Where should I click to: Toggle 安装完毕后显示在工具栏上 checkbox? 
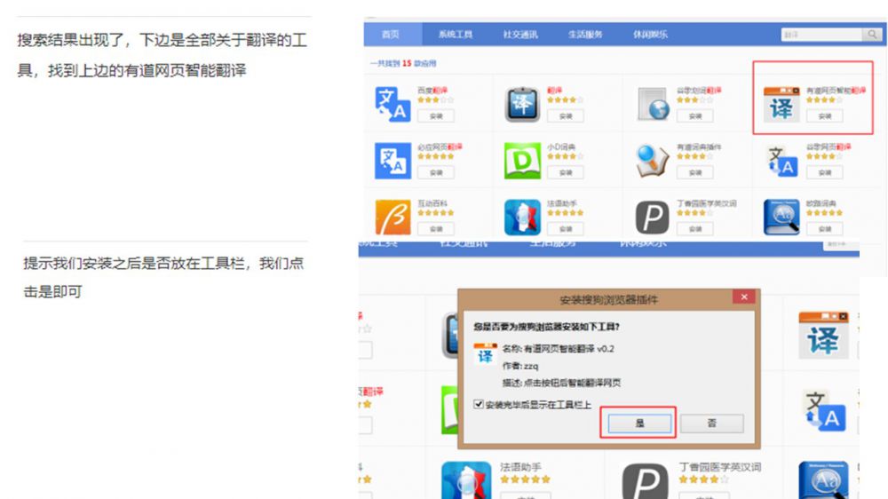click(479, 405)
